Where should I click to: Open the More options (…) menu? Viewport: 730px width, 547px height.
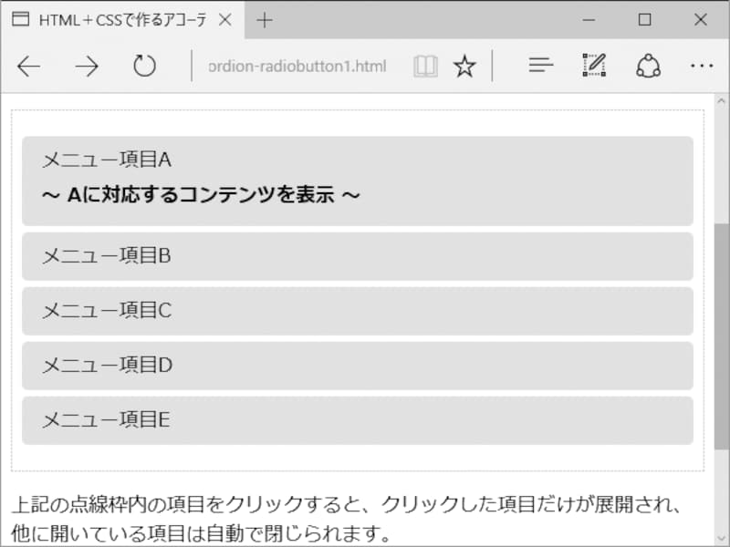(x=701, y=65)
